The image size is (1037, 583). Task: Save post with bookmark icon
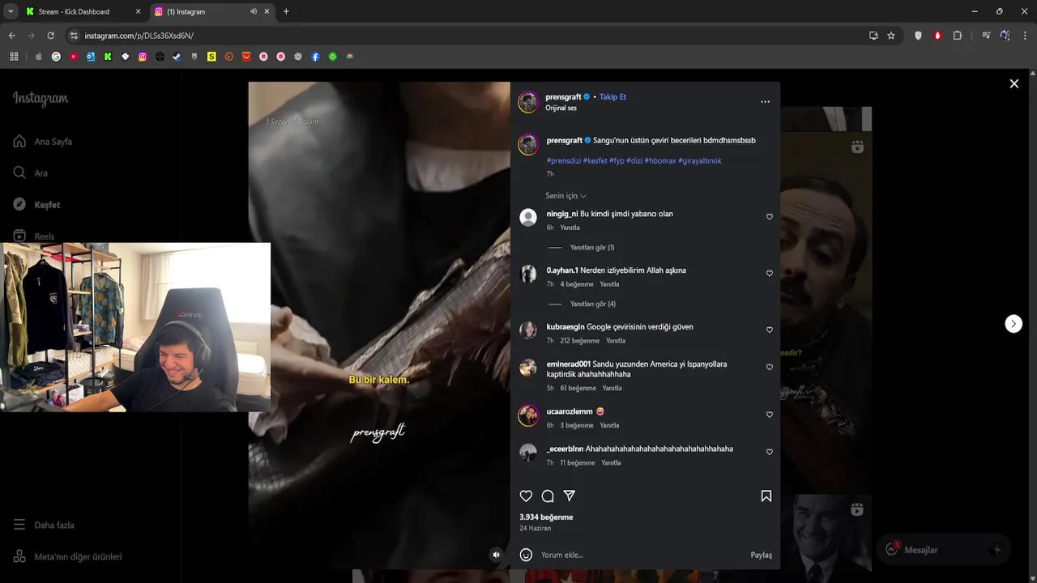(x=766, y=496)
